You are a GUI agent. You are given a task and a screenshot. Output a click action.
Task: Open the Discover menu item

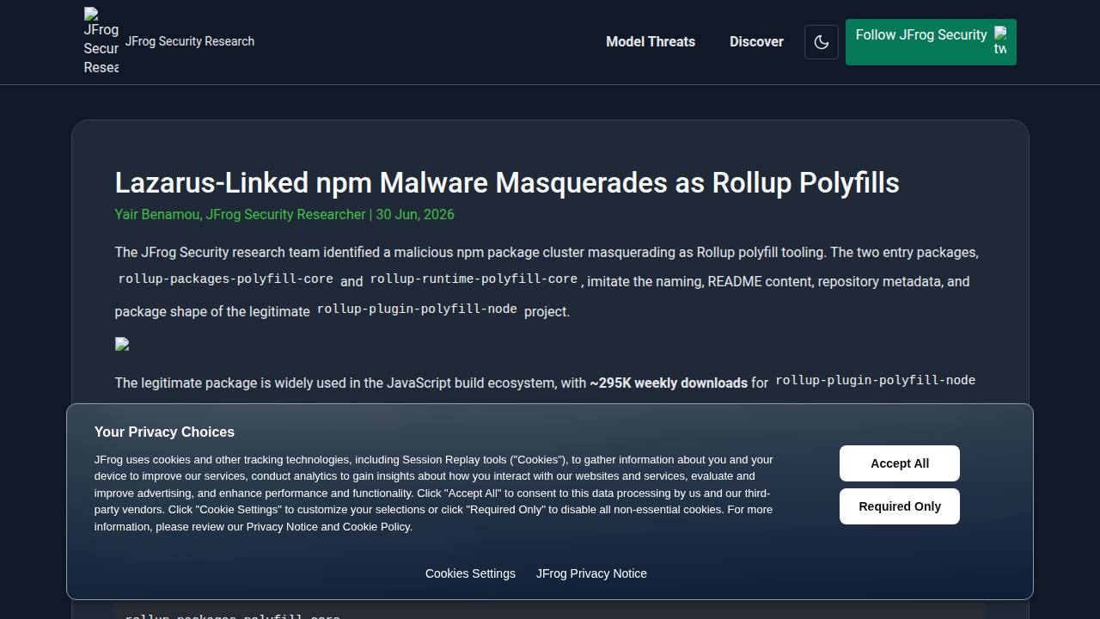coord(756,41)
